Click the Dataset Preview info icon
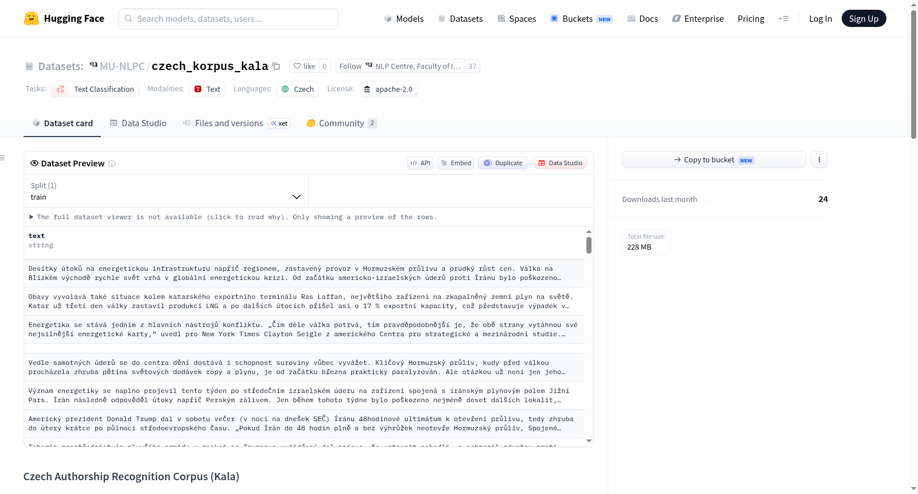This screenshot has height=494, width=918. [112, 164]
